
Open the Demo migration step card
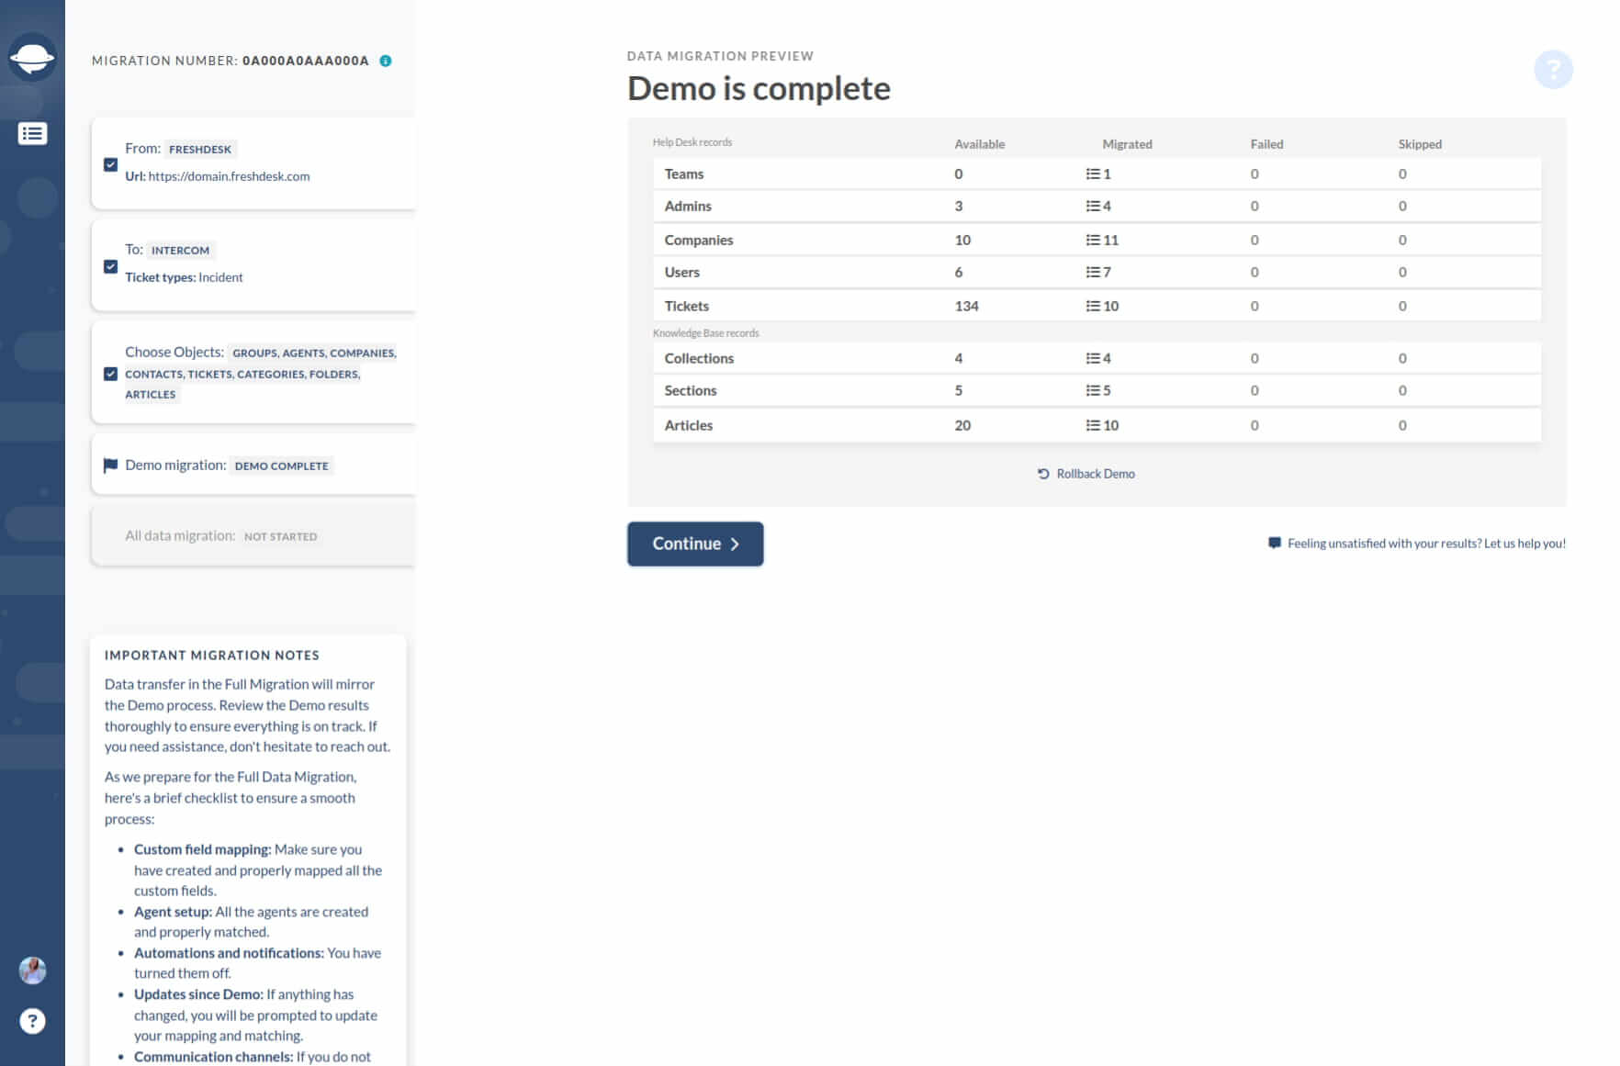tap(253, 465)
